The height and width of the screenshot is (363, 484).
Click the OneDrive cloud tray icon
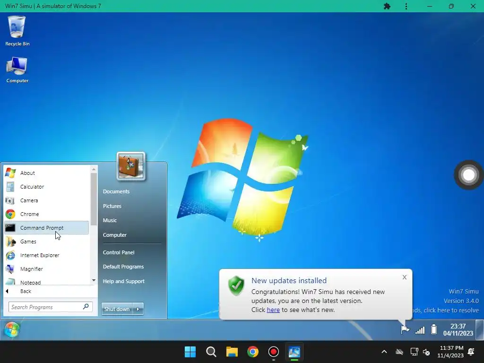(399, 352)
